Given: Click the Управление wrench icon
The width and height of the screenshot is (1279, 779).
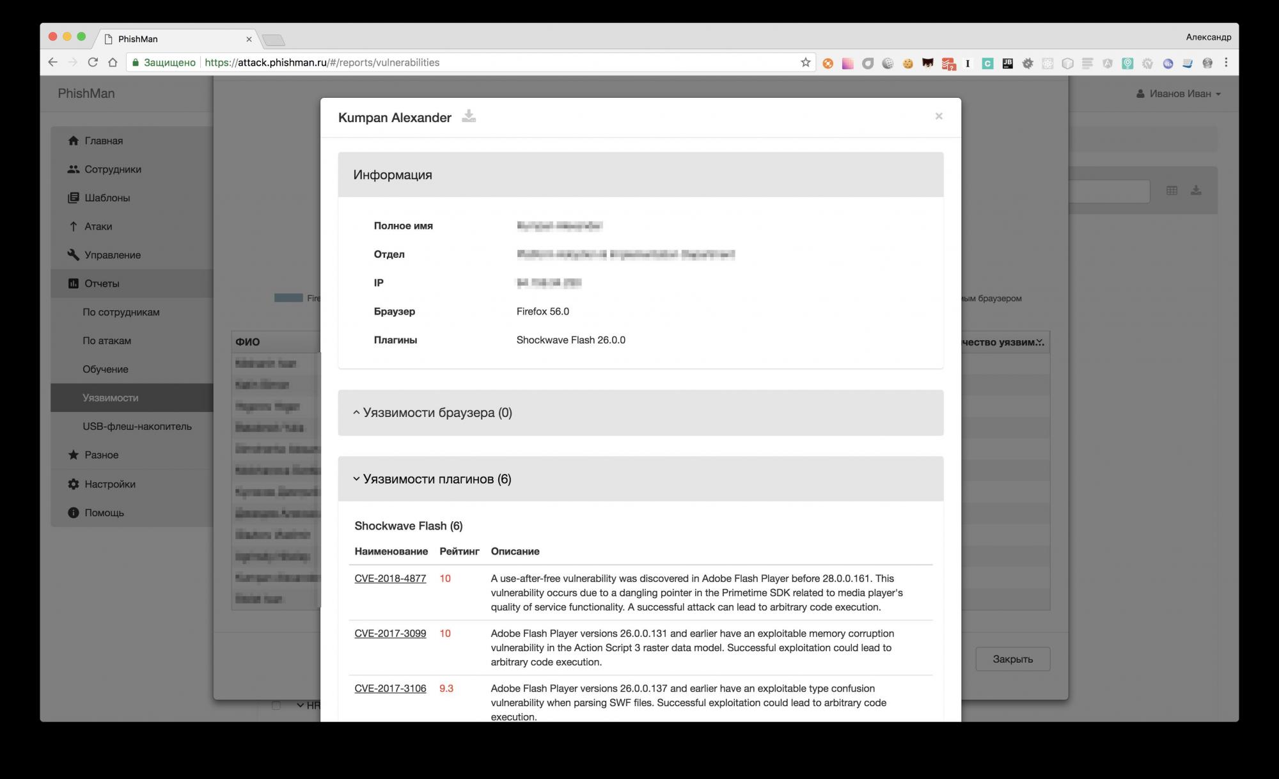Looking at the screenshot, I should [x=74, y=255].
